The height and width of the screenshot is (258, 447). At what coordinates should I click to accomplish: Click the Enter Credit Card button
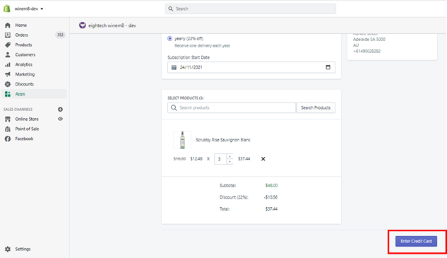(x=416, y=241)
